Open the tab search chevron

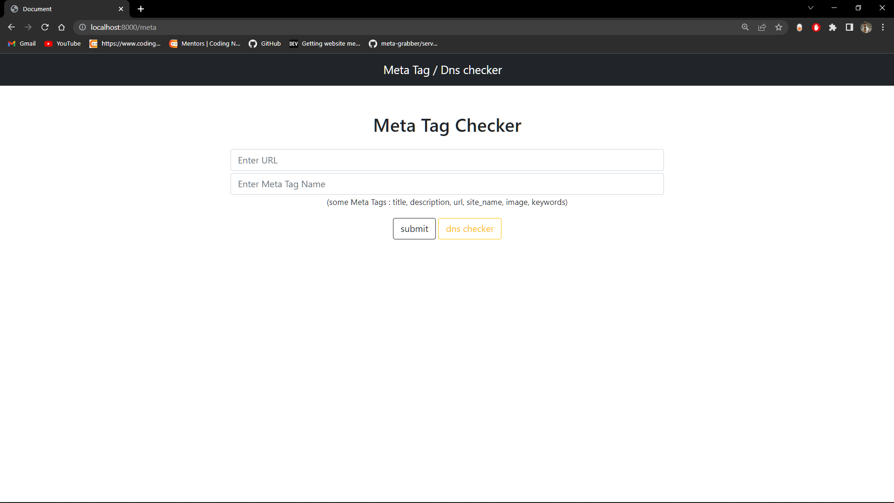[x=811, y=7]
